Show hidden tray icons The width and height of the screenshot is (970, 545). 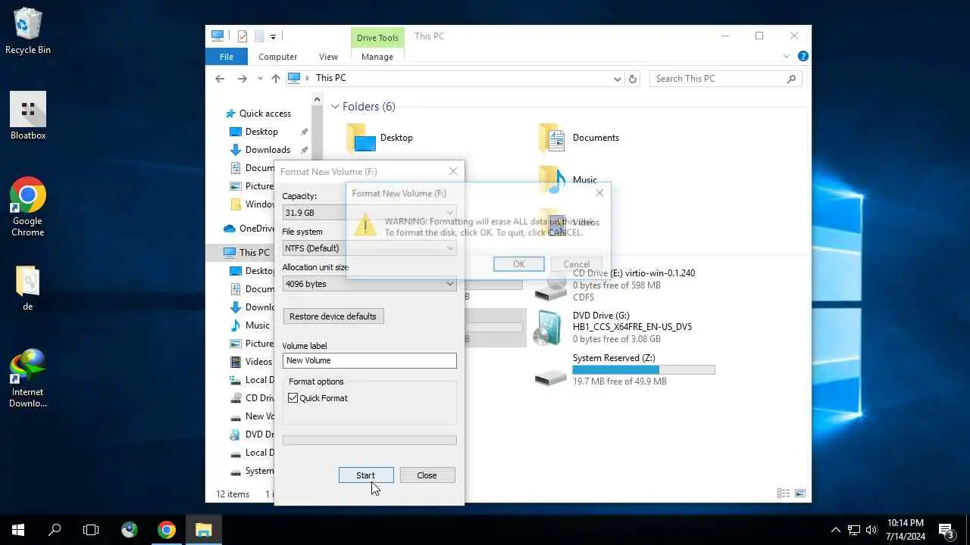836,530
